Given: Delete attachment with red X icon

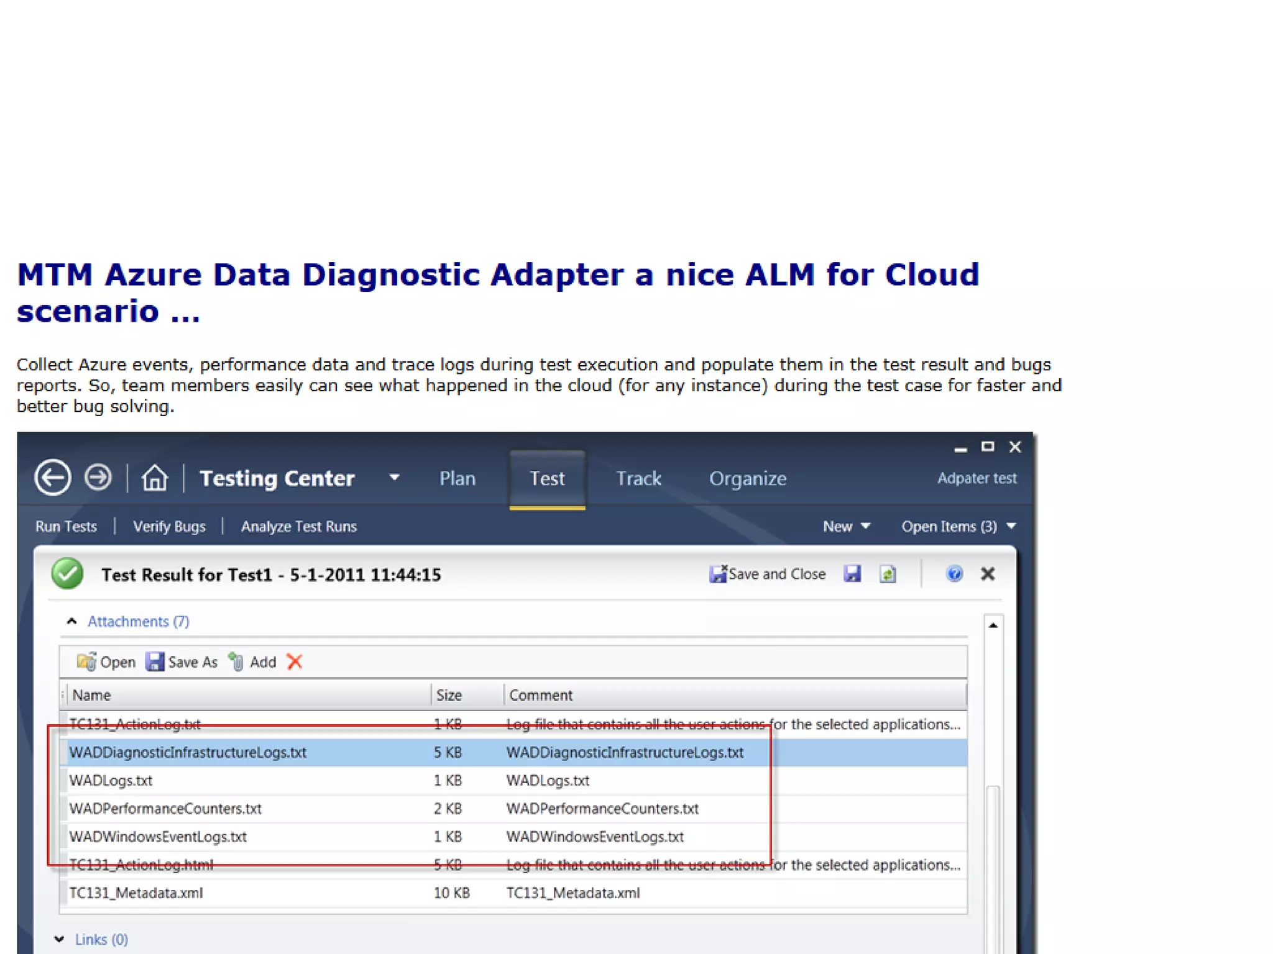Looking at the screenshot, I should tap(295, 662).
